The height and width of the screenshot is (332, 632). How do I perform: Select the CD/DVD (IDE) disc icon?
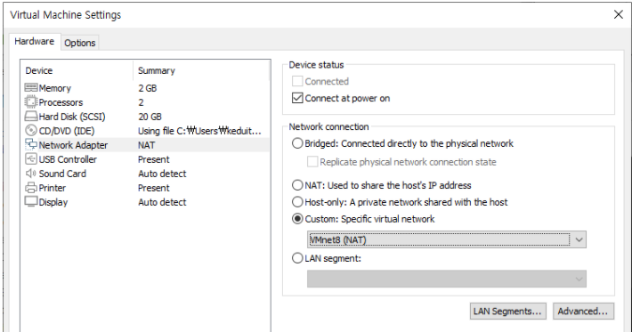point(31,131)
